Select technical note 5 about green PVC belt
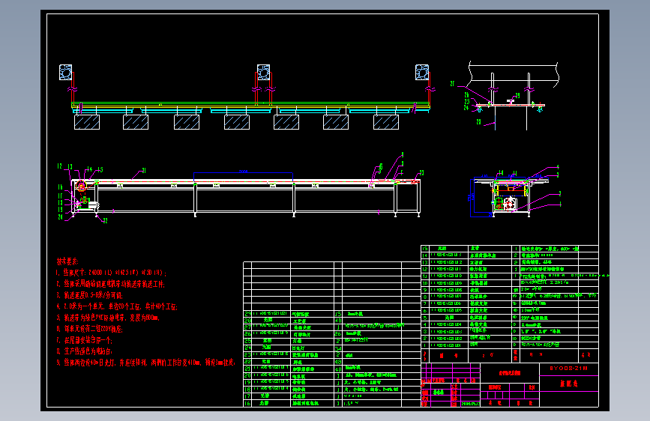 tap(108, 318)
